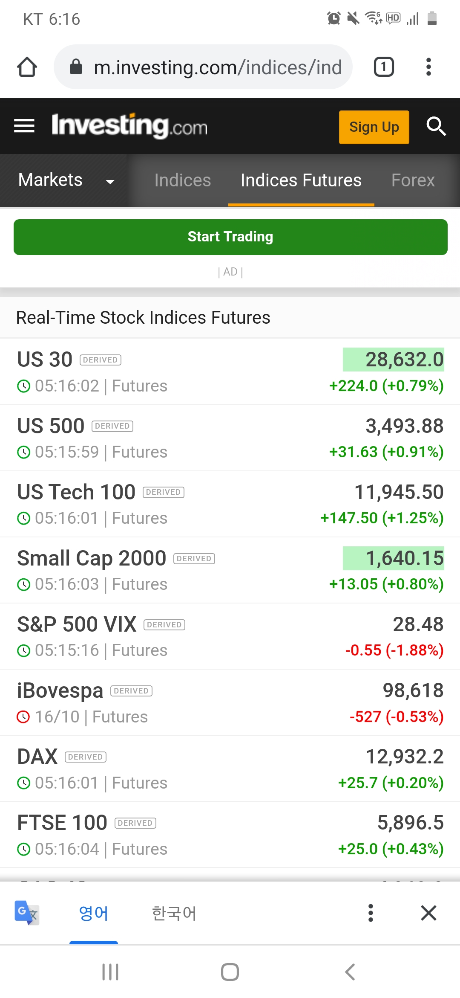
Task: Tap the search magnifier icon
Action: [436, 126]
